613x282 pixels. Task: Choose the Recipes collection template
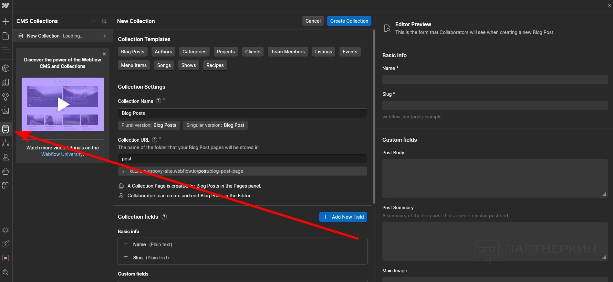215,65
